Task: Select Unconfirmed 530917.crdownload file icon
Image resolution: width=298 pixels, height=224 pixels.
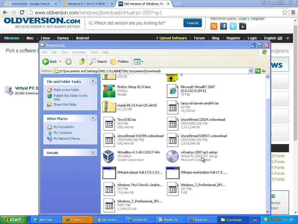Action: click(x=172, y=140)
